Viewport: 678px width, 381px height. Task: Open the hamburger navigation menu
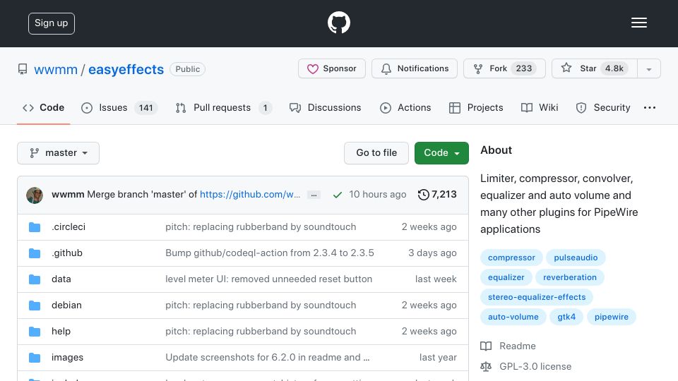[x=638, y=23]
